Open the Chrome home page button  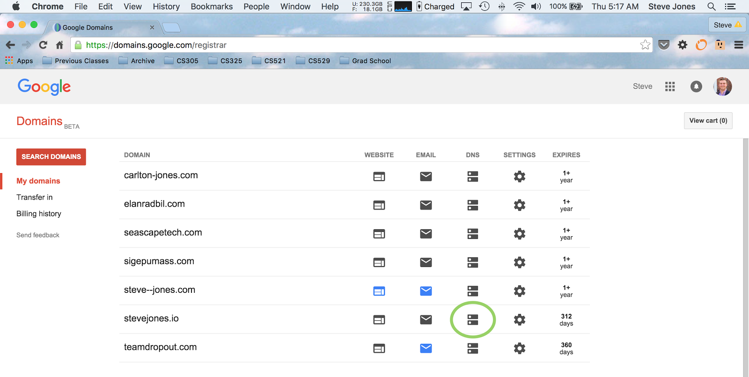(59, 45)
